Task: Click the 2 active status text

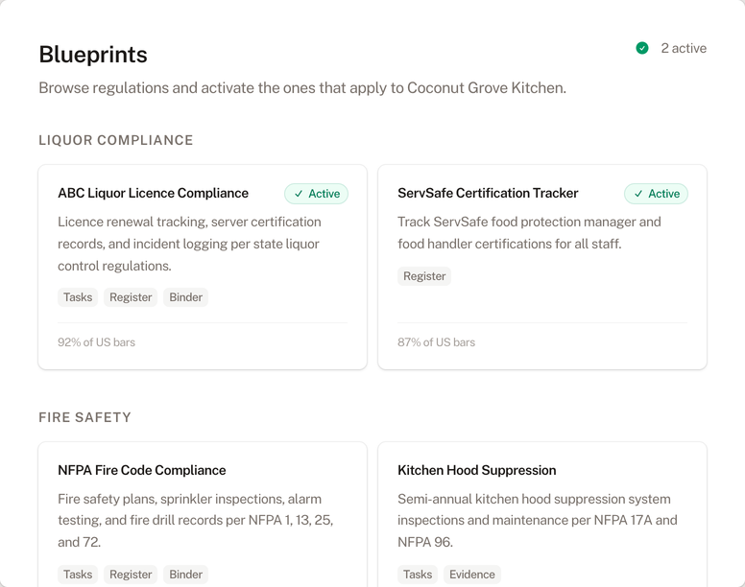Action: pyautogui.click(x=684, y=48)
